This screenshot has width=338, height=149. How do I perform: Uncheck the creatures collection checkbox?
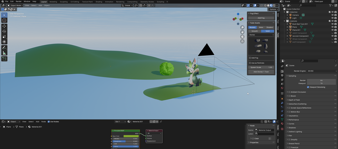click(x=330, y=21)
